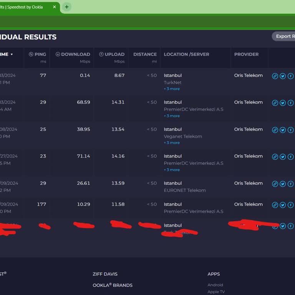Sort results using the TIME column arrow
Viewport: 295px width, 295px height.
[12, 55]
